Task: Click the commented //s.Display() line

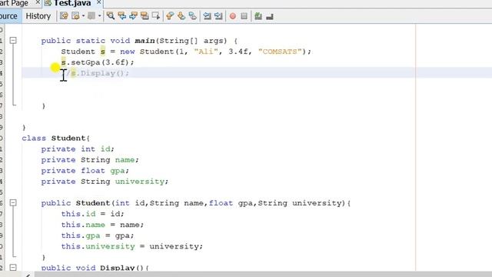Action: 95,73
